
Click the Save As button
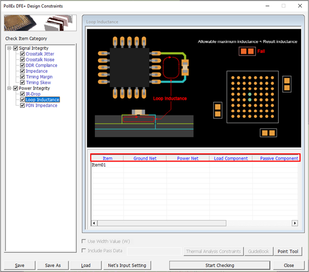53,265
